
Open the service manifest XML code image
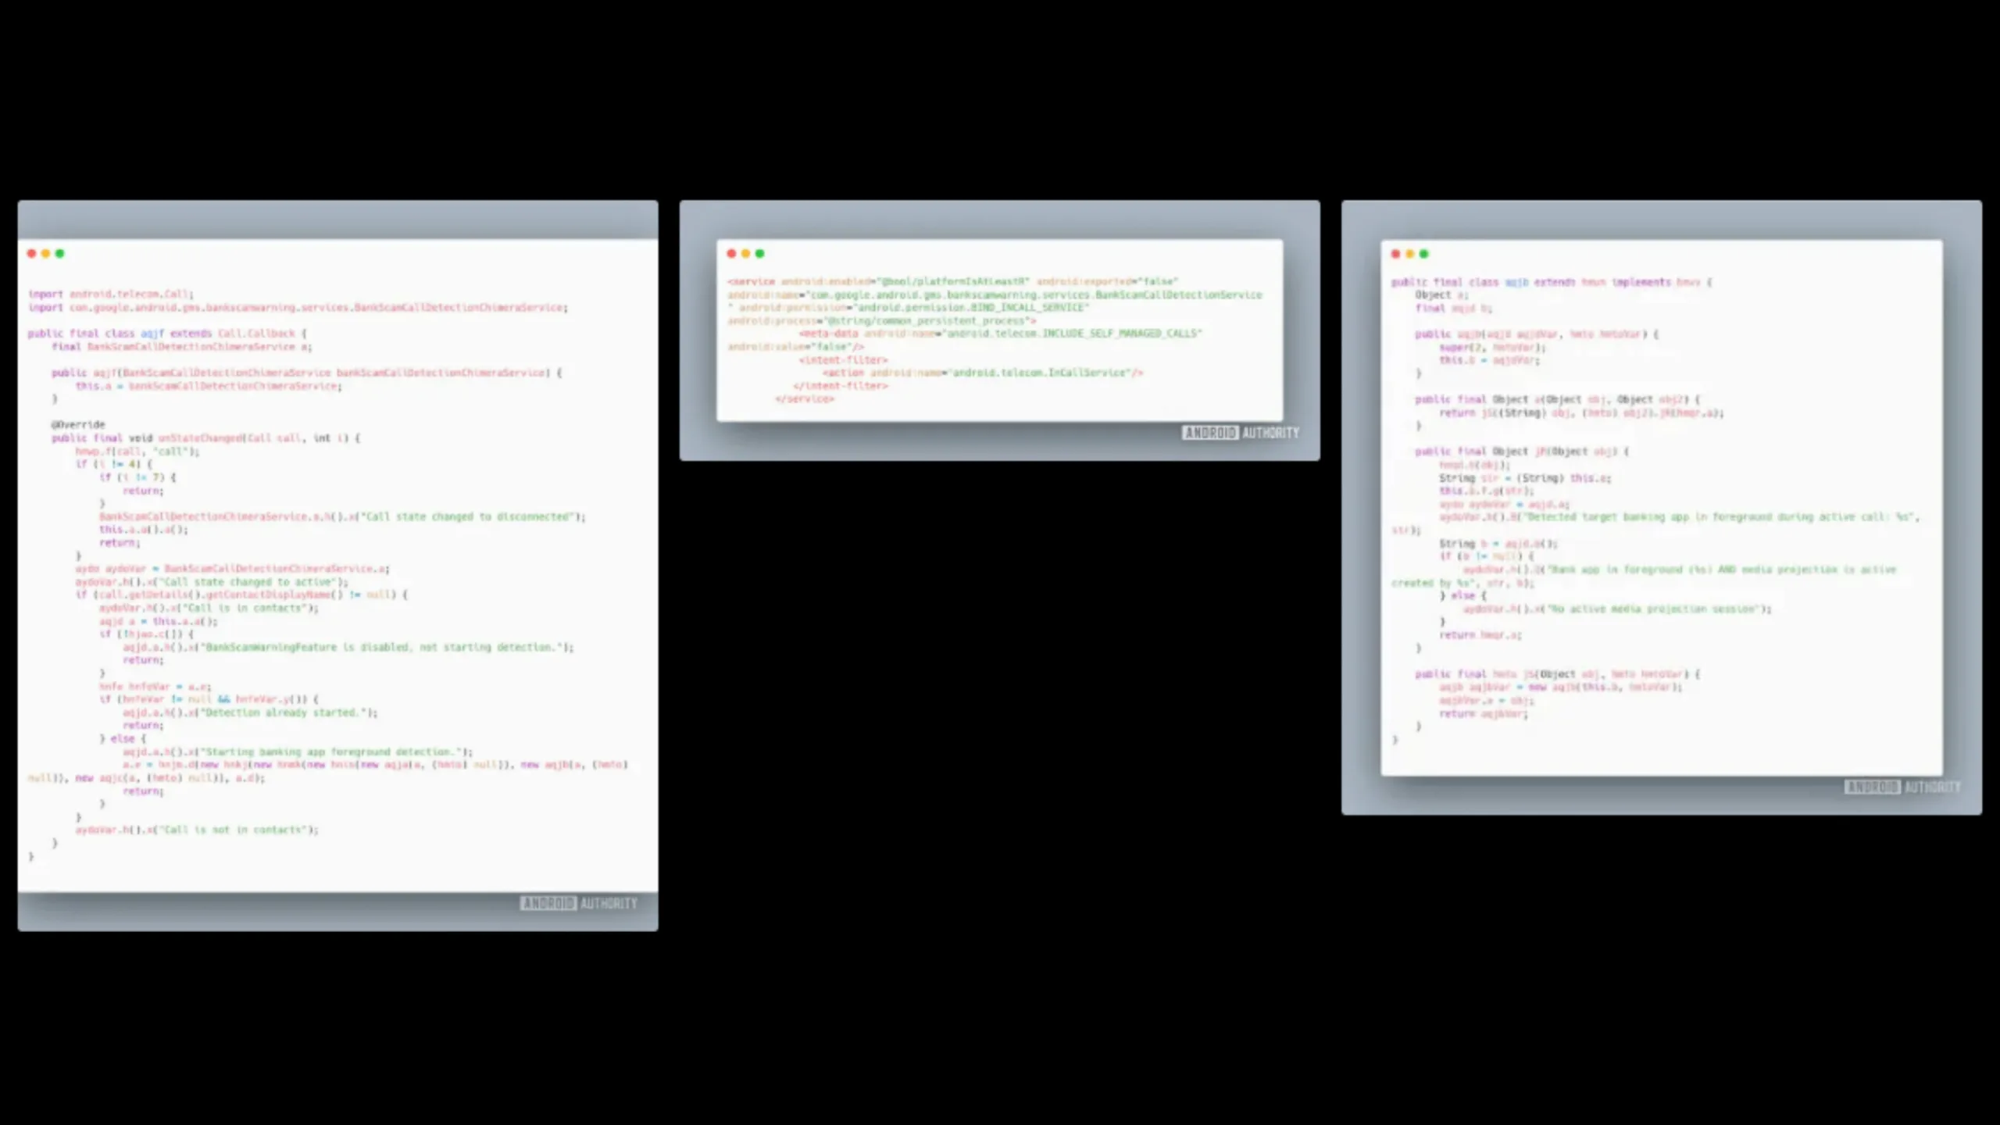point(1000,330)
